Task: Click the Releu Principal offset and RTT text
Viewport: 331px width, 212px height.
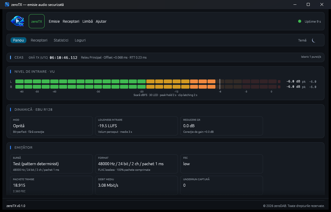Action: [114, 57]
